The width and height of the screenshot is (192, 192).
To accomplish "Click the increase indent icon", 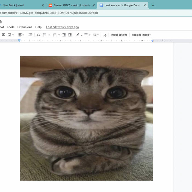I will (70, 35).
